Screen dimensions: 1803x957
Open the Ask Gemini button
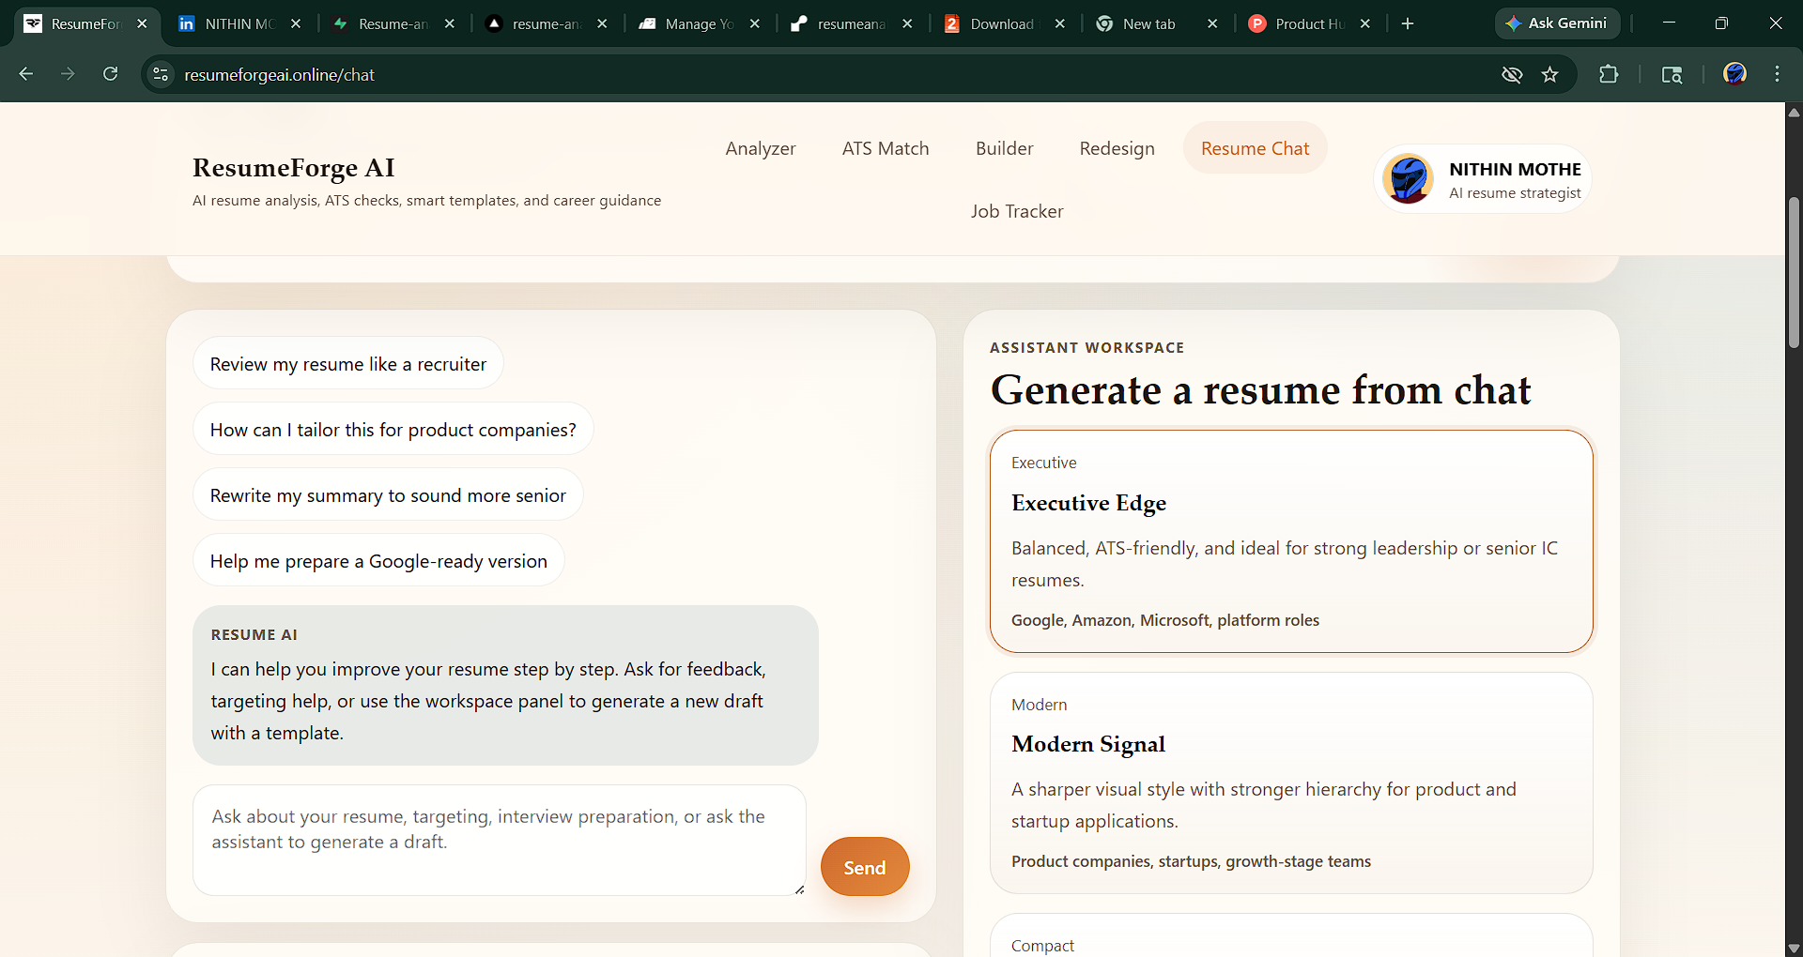(x=1557, y=23)
